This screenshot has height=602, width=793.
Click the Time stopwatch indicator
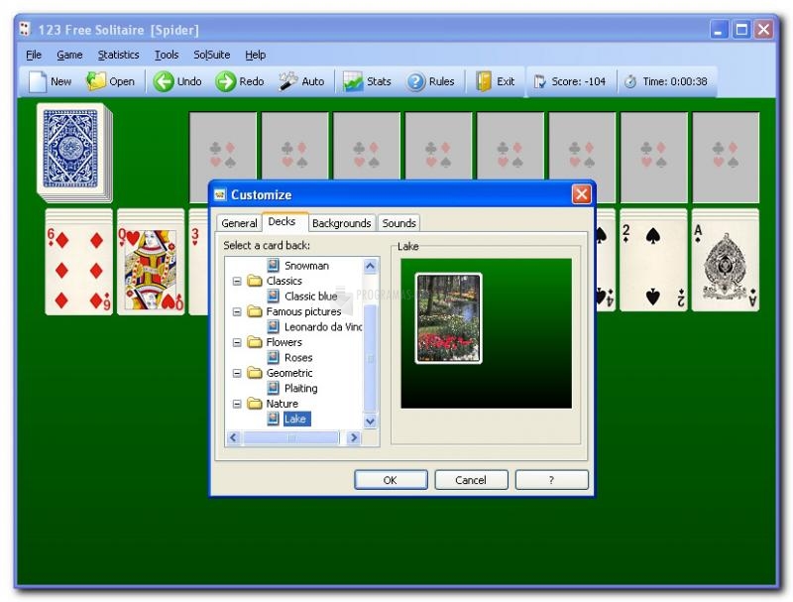click(665, 81)
